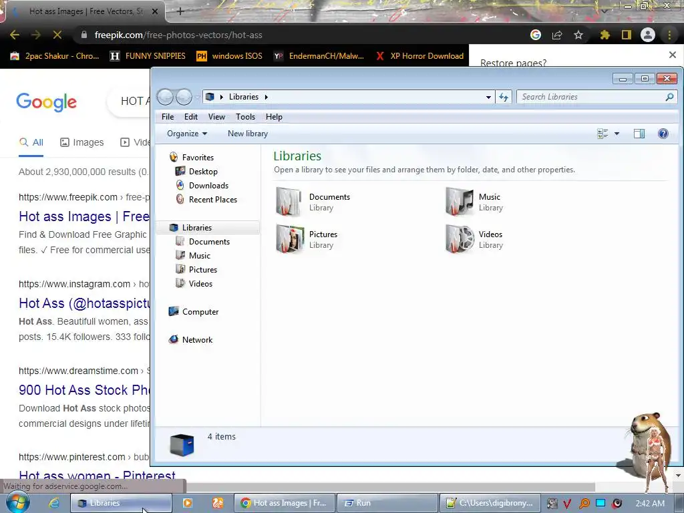This screenshot has width=684, height=513.
Task: Toggle Chrome side panel icon
Action: pyautogui.click(x=627, y=35)
